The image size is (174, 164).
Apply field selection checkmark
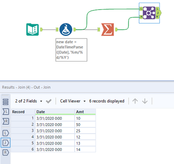click(x=49, y=101)
